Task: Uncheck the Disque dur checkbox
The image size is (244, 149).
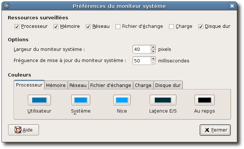Action: click(201, 26)
